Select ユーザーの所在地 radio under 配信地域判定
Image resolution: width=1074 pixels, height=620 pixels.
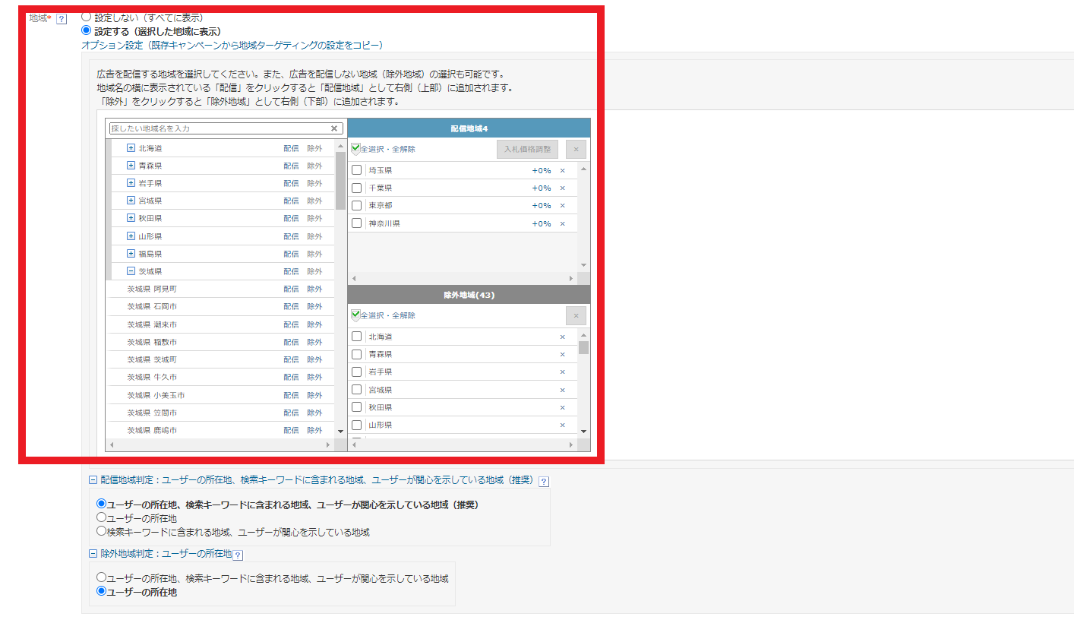(101, 517)
